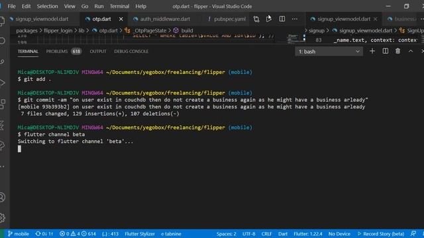Open the File menu

click(x=11, y=6)
